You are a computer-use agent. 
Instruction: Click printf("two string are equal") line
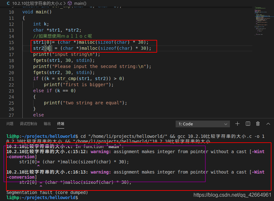[86, 103]
